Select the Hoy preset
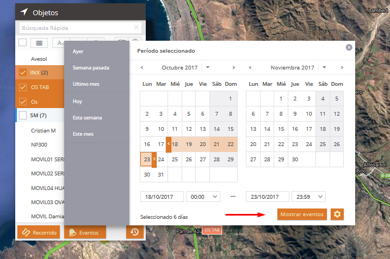 pyautogui.click(x=77, y=102)
